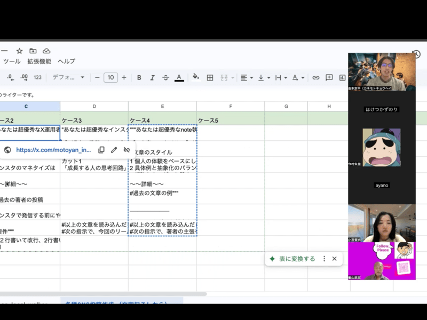The height and width of the screenshot is (320, 427).
Task: Toggle italic text formatting
Action: [x=152, y=78]
